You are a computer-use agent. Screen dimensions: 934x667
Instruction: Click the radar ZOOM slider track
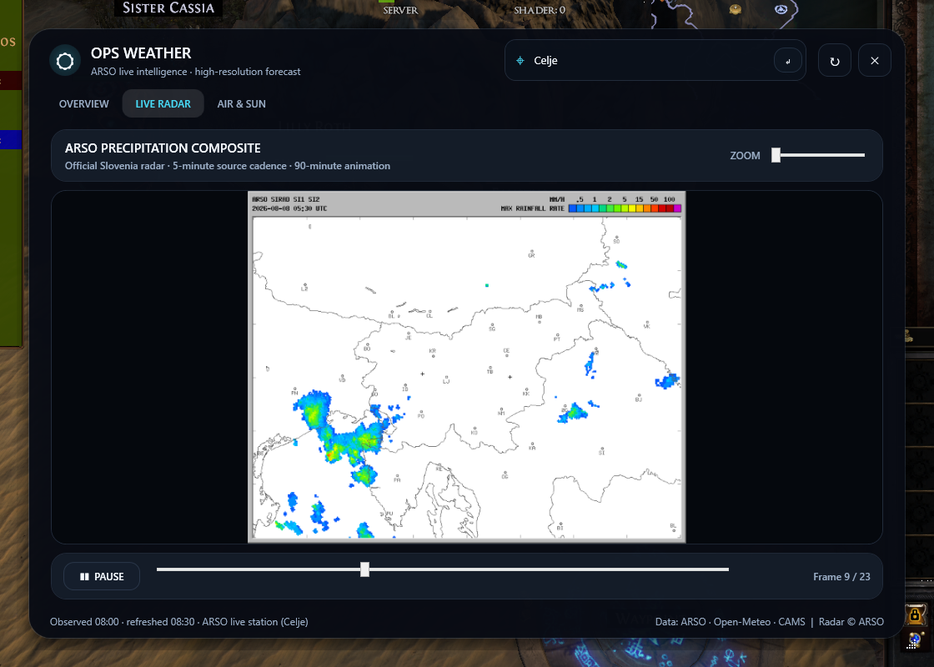click(818, 155)
